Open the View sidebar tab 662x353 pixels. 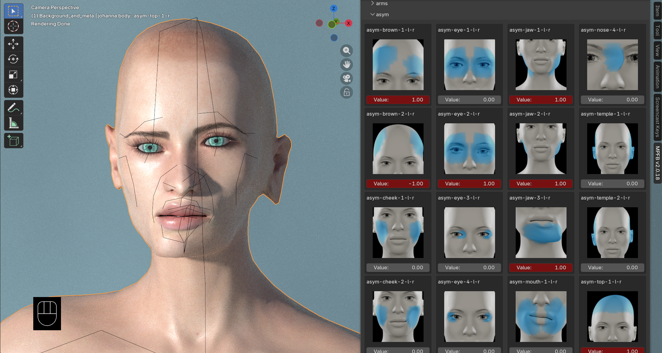pos(657,50)
